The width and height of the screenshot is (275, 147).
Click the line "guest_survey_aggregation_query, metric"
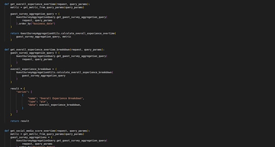pyautogui.click(x=44, y=37)
